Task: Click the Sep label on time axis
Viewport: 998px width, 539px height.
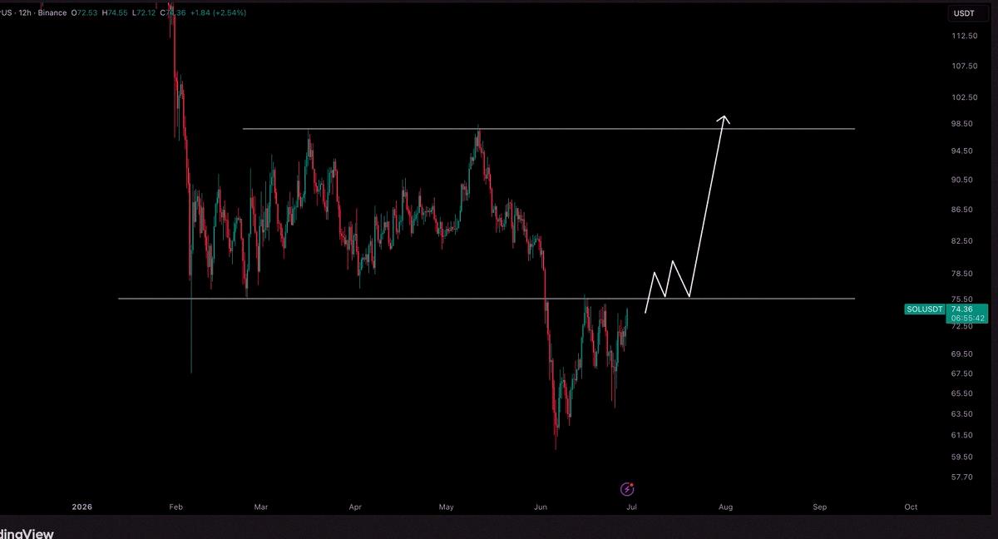Action: [820, 507]
